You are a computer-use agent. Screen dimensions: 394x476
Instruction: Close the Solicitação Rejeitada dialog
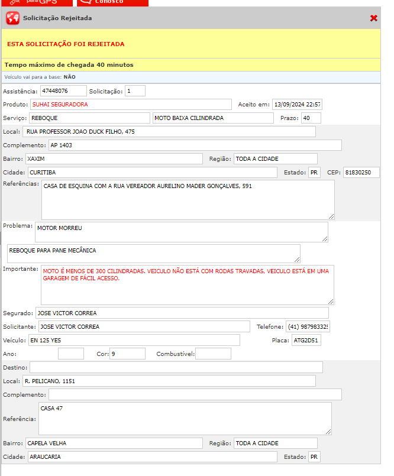pos(373,18)
